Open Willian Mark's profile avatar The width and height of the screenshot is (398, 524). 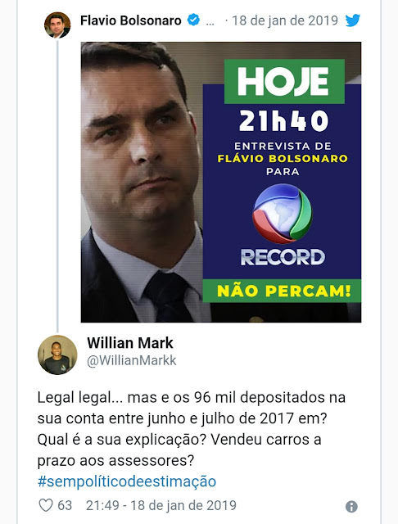(57, 355)
